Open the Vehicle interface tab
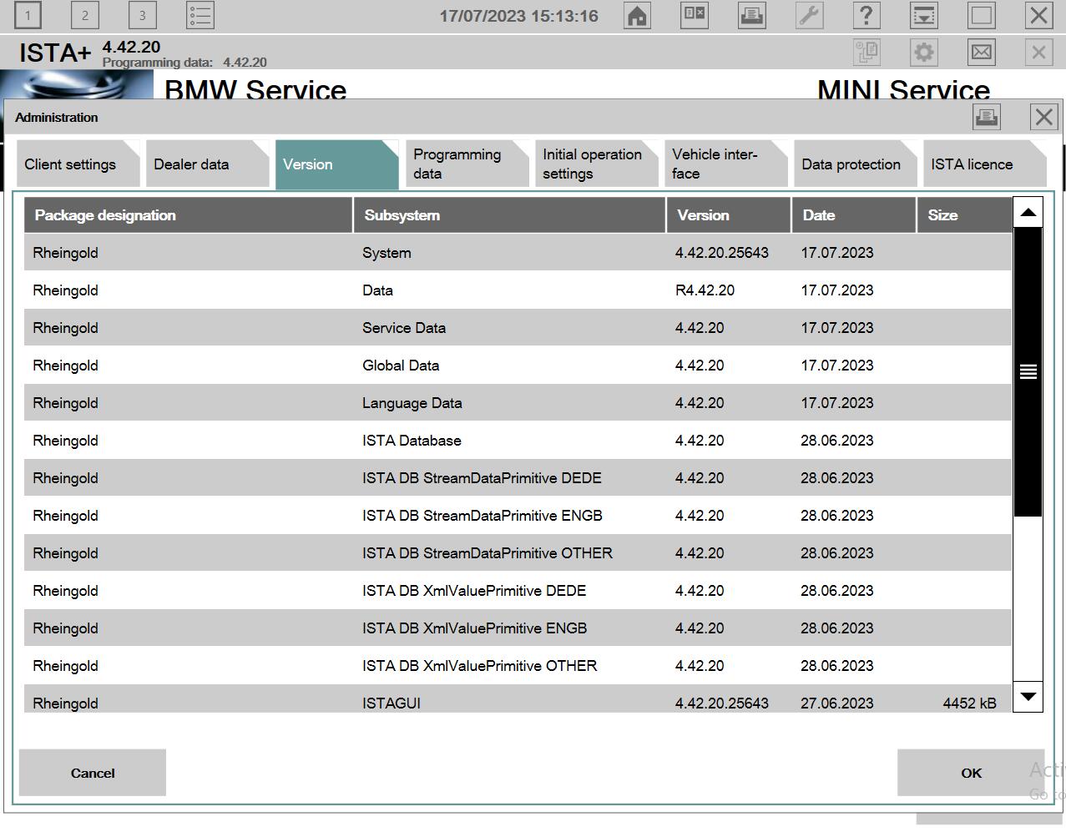Screen dimensions: 1066x832 [x=726, y=164]
